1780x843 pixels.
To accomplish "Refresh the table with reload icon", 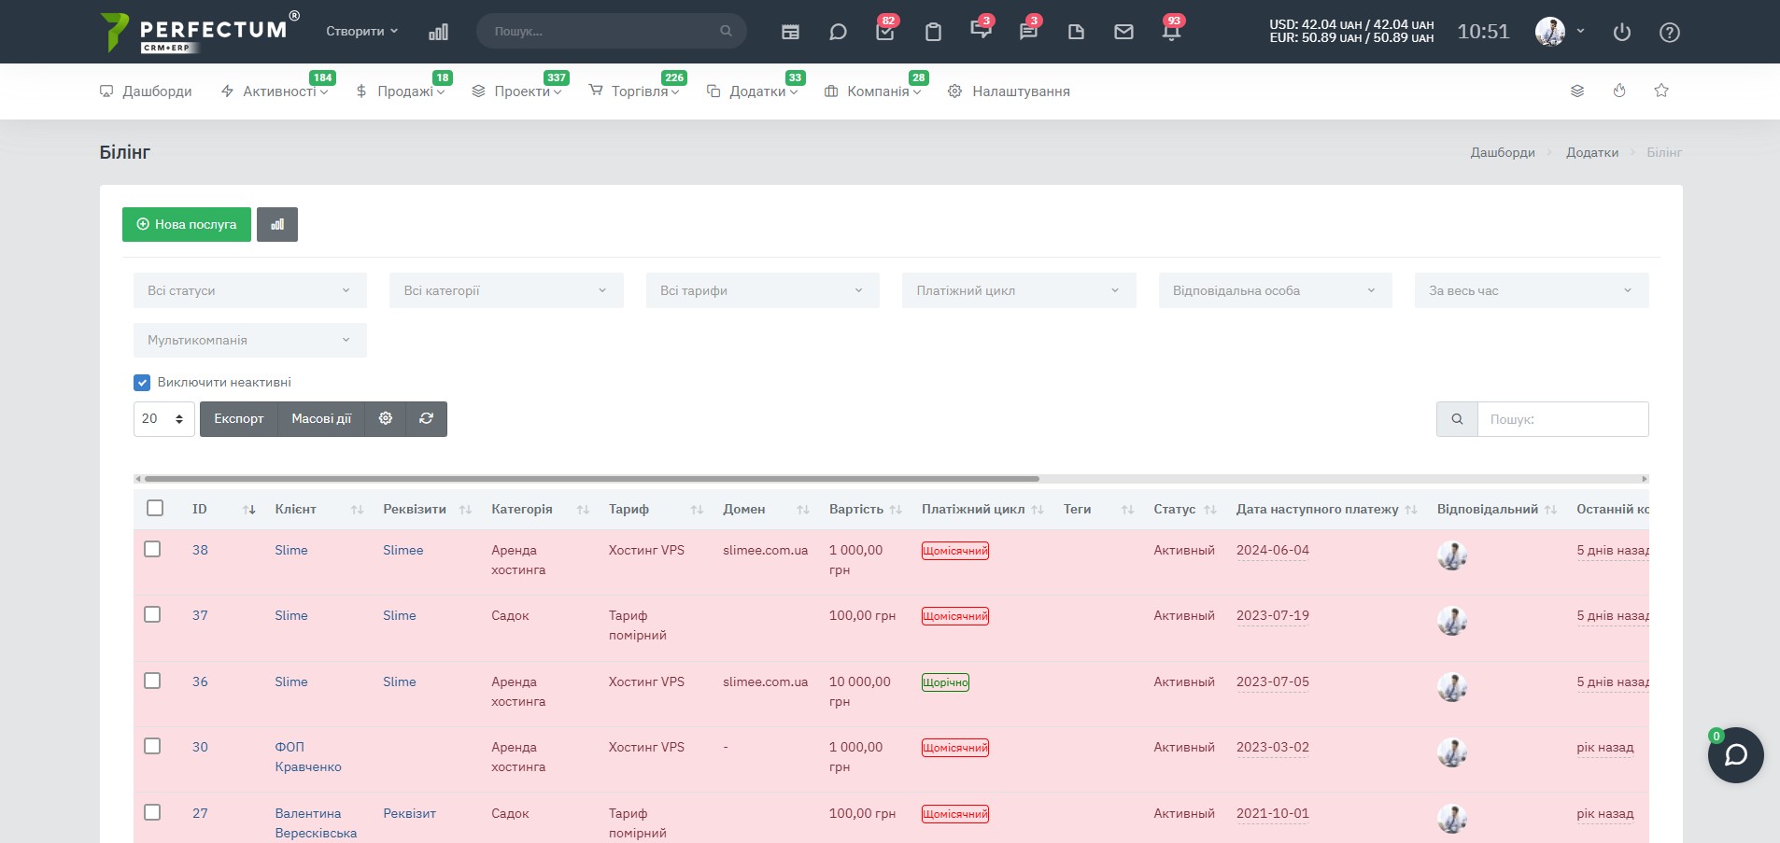I will click(x=427, y=418).
